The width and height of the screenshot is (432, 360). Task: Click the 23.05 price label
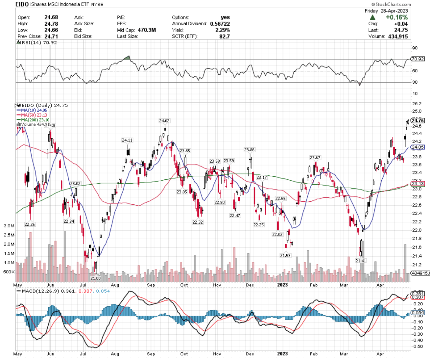182,192
